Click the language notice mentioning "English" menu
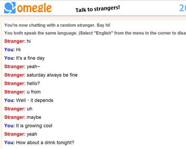The image size is (186, 149). [x=95, y=33]
